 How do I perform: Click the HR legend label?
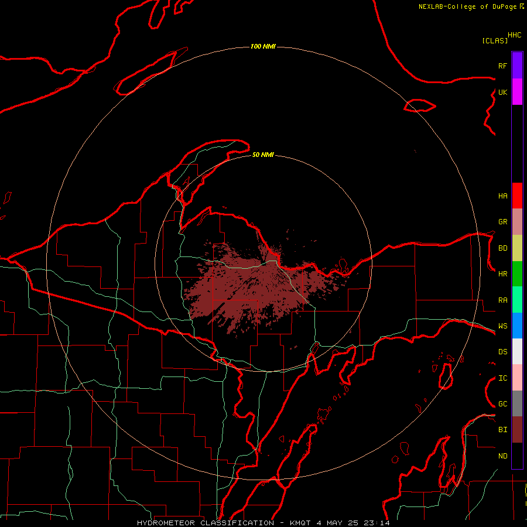pyautogui.click(x=502, y=274)
